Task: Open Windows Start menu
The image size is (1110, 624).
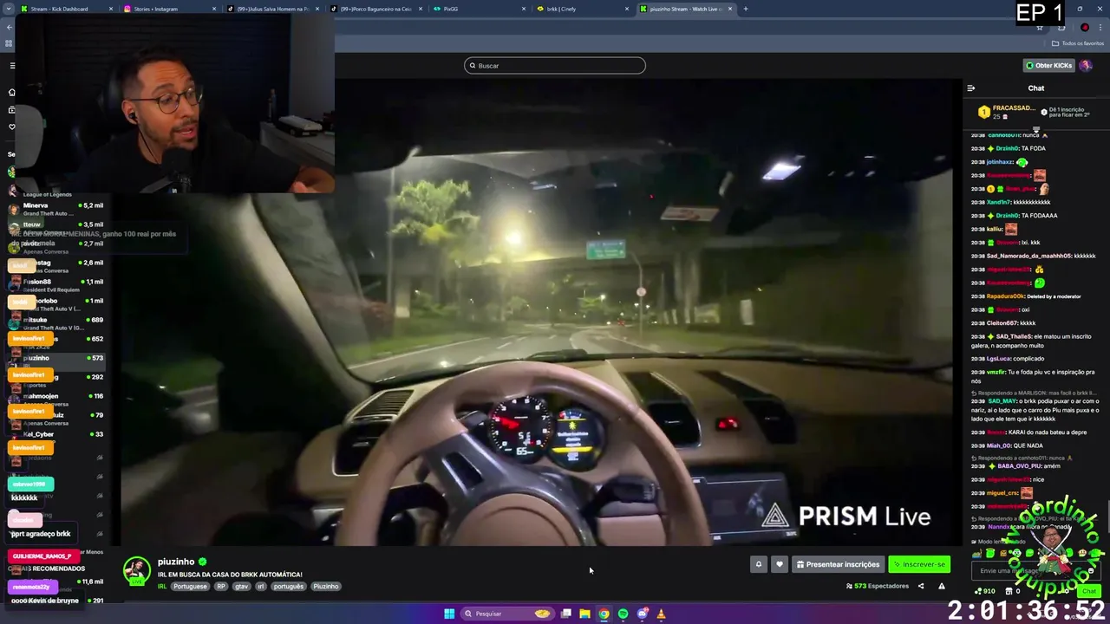Action: (449, 614)
